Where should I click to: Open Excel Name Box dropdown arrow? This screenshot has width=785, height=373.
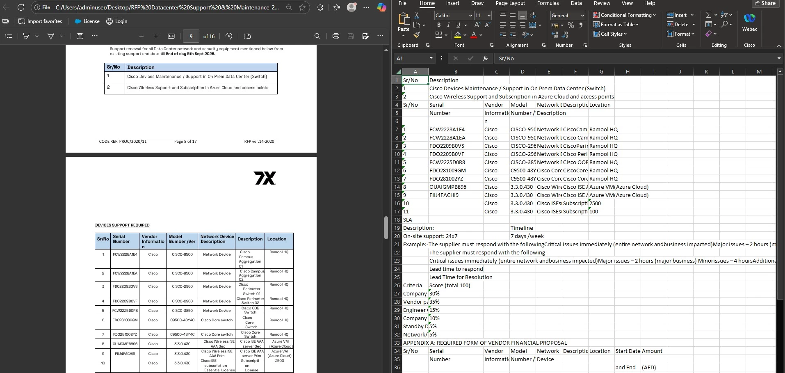pyautogui.click(x=431, y=58)
